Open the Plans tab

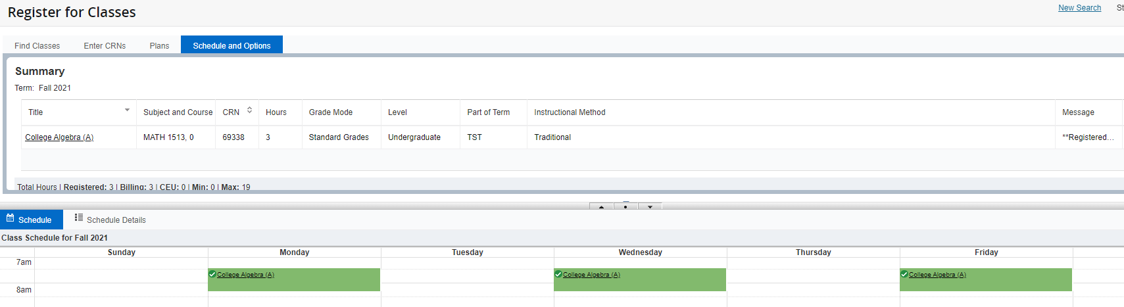(159, 45)
